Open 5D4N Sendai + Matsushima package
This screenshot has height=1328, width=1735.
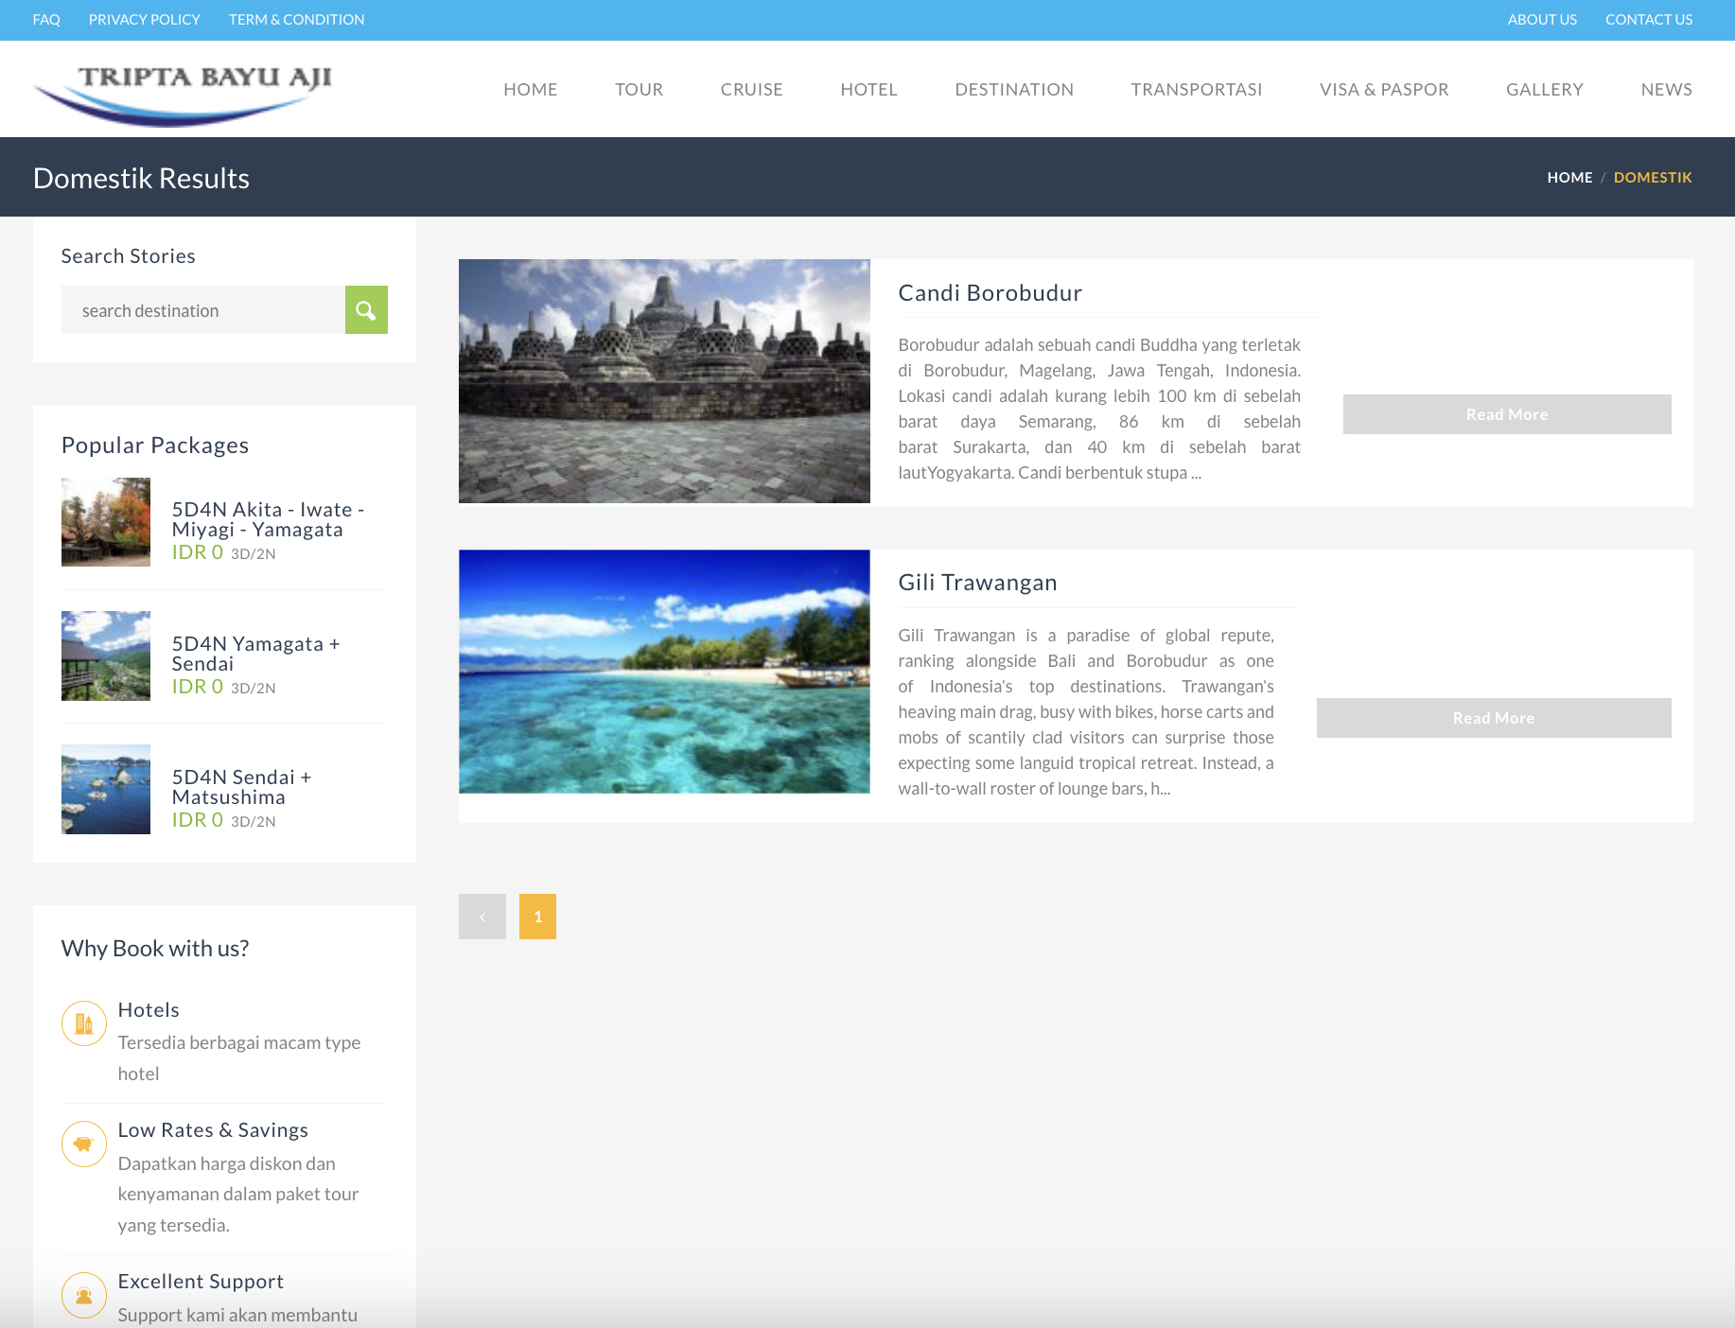[x=241, y=787]
